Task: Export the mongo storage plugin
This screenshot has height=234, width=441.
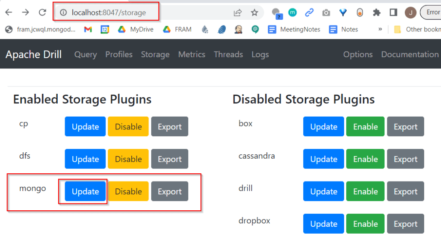Action: point(170,191)
